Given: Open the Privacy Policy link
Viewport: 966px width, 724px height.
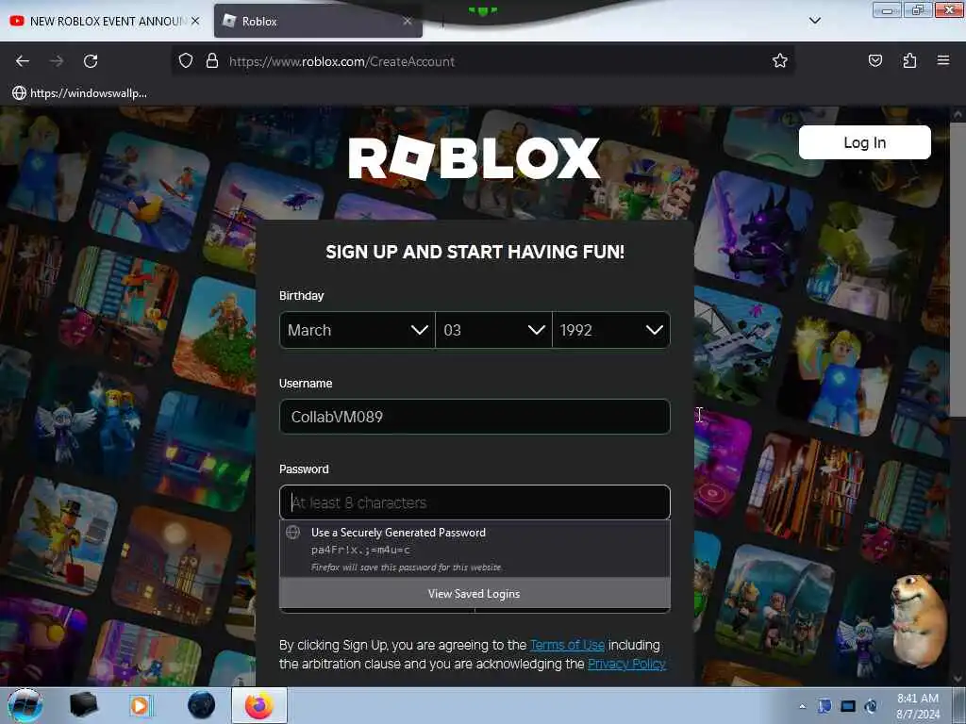Looking at the screenshot, I should click(x=626, y=664).
